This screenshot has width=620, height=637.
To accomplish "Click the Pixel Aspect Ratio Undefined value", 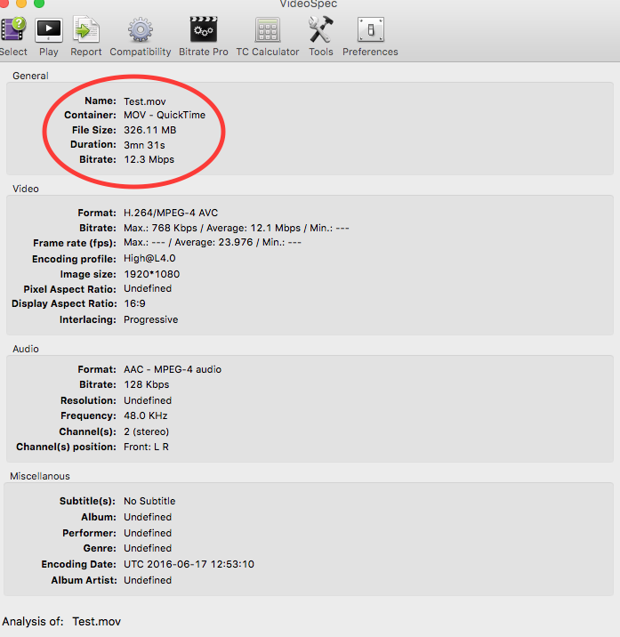I will (x=148, y=288).
